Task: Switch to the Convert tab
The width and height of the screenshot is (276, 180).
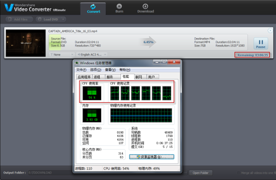Action: 93,8
